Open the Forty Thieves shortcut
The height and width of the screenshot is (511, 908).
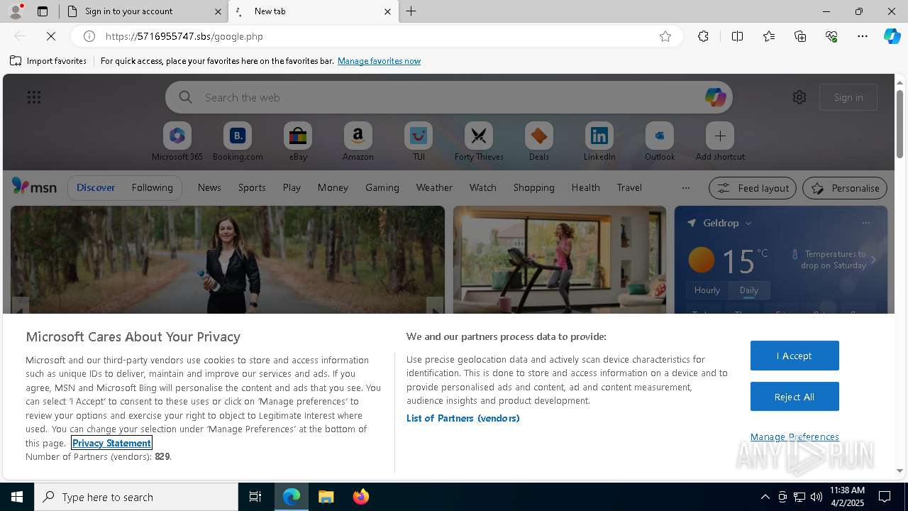click(479, 141)
